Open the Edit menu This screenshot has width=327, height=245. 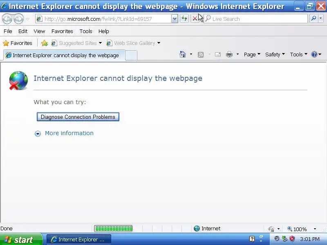point(23,31)
